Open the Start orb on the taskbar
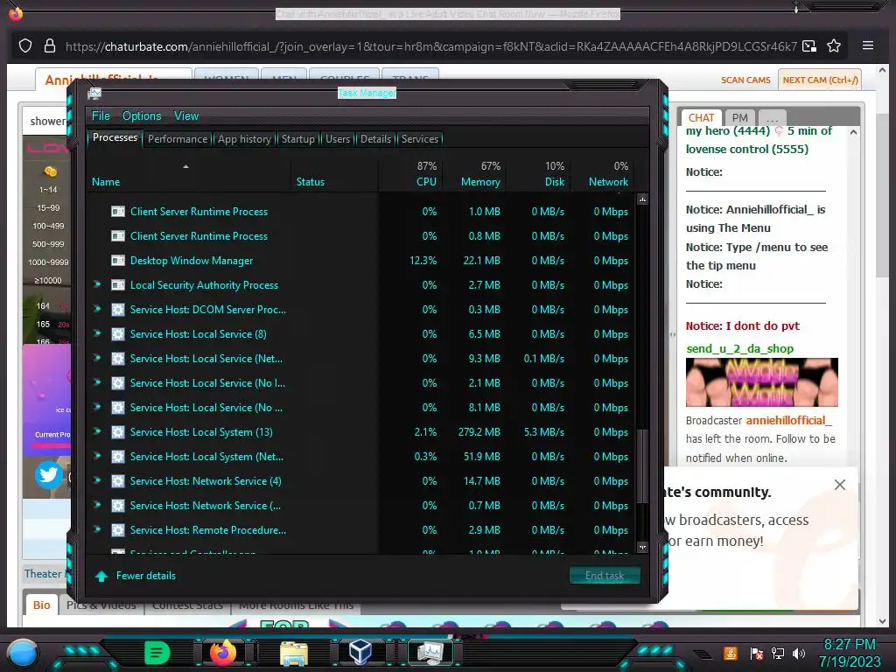The height and width of the screenshot is (672, 896). point(22,653)
